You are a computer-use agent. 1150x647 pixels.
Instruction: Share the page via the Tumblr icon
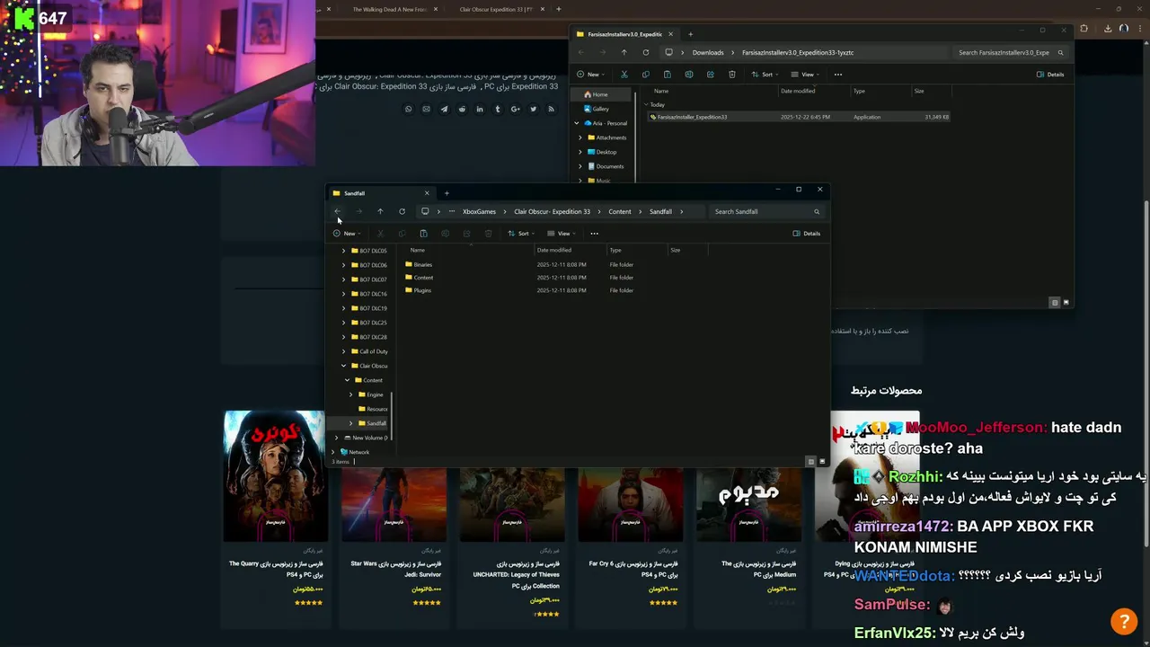tap(498, 110)
